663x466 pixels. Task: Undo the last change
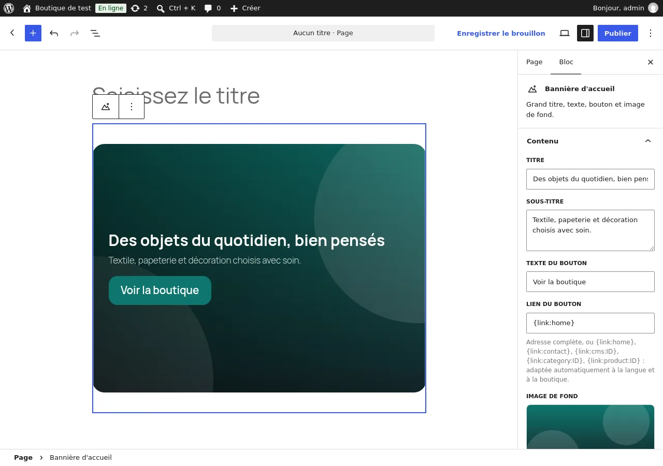click(54, 33)
